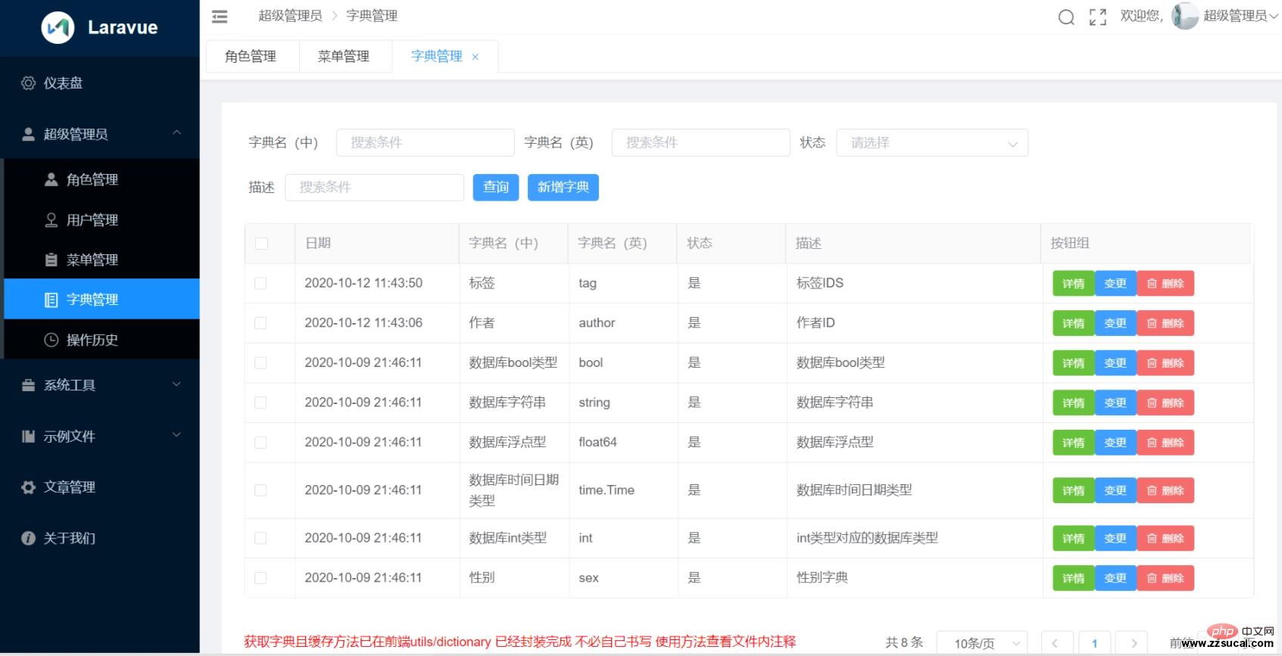Click the user avatar image
1282x656 pixels.
(x=1184, y=16)
